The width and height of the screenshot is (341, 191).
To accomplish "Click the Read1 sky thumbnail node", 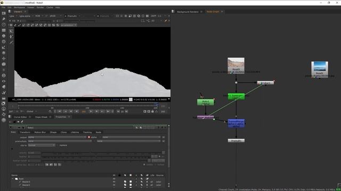I will tap(320, 70).
